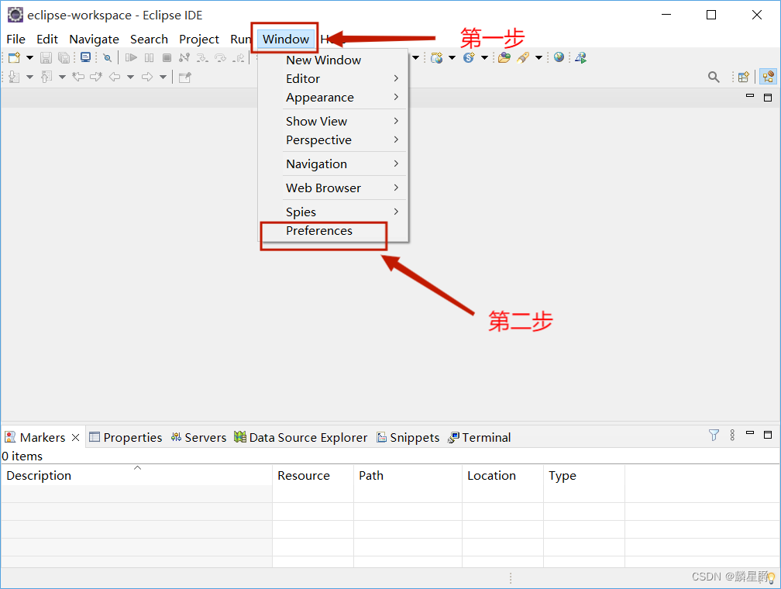This screenshot has height=589, width=781.
Task: Expand the Show View submenu
Action: 333,121
